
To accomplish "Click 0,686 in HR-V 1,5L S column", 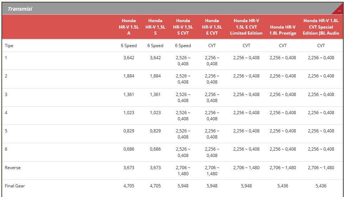I will [x=155, y=149].
